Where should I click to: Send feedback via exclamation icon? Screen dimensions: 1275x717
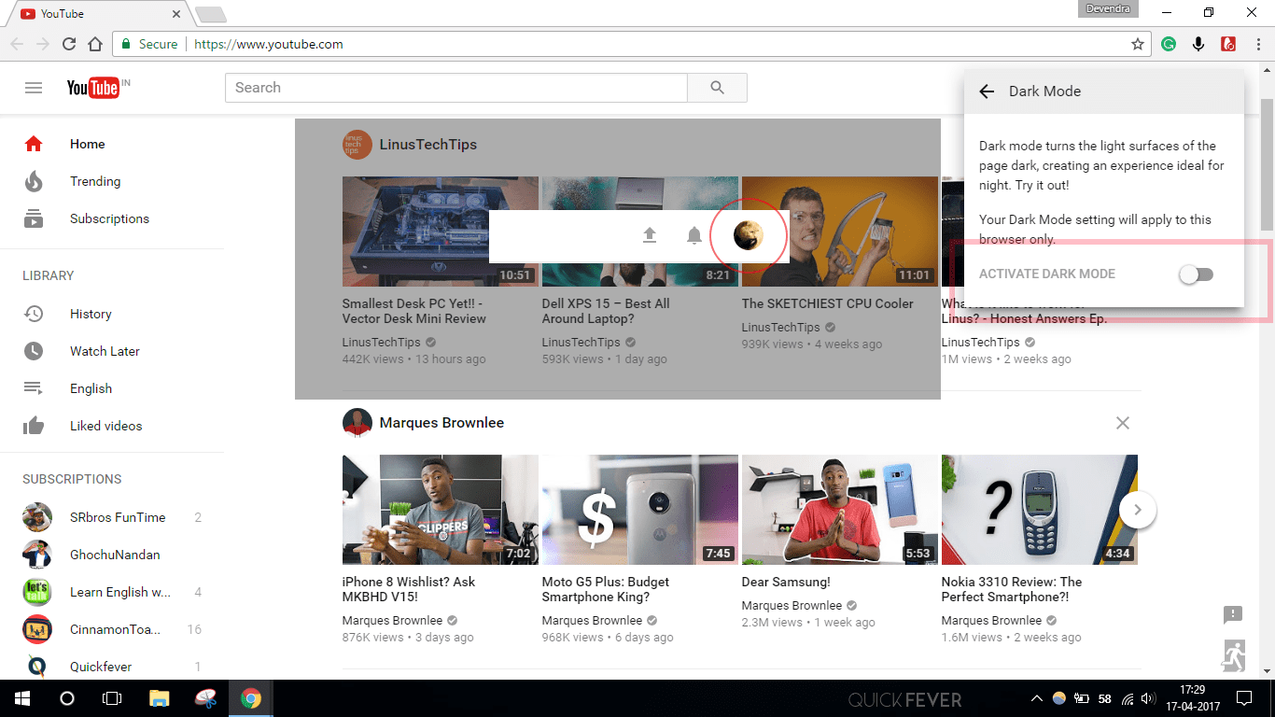click(x=1233, y=614)
